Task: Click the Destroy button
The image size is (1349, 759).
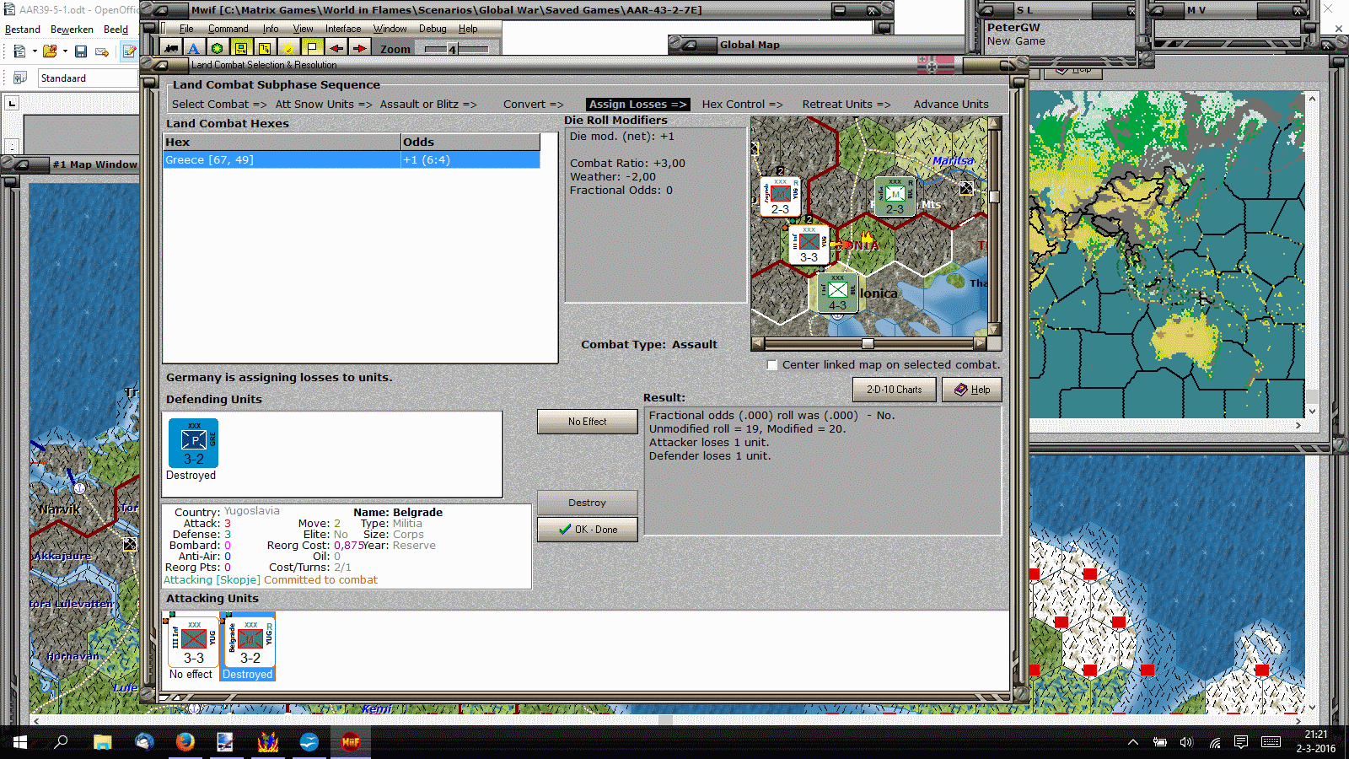Action: (587, 503)
